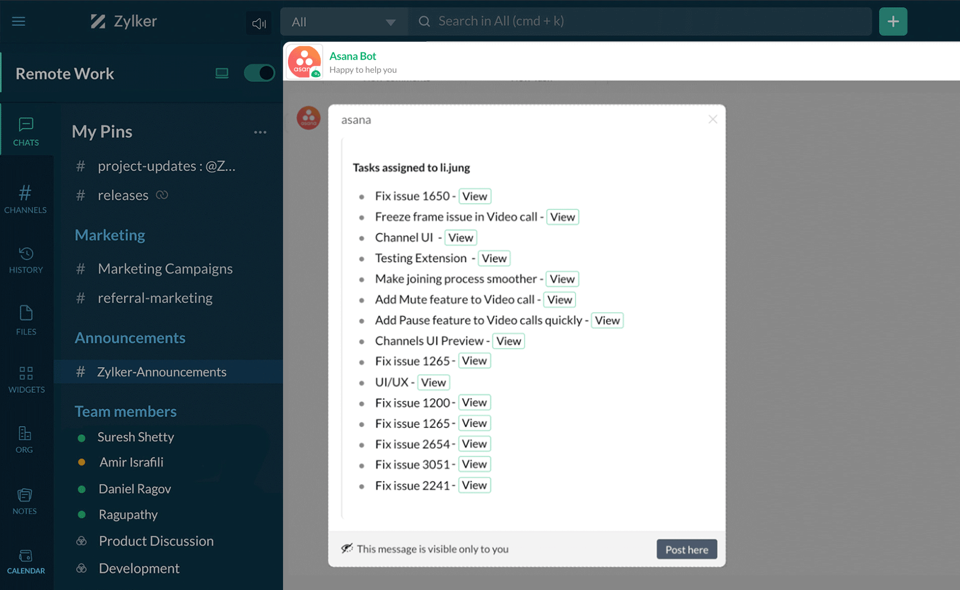Click Amir Israfili's yellow status dot
Viewport: 960px width, 590px height.
point(83,462)
